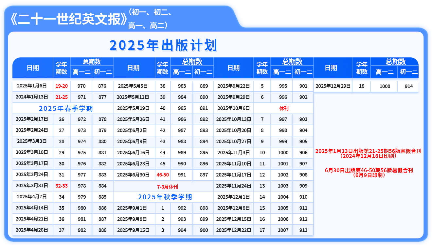This screenshot has width=432, height=245.
Task: Select the cell "974"
Action: tap(82, 142)
